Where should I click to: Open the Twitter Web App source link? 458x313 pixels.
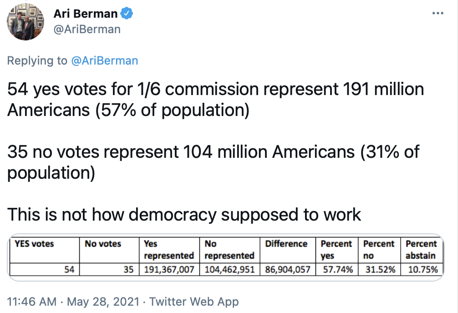click(x=194, y=301)
